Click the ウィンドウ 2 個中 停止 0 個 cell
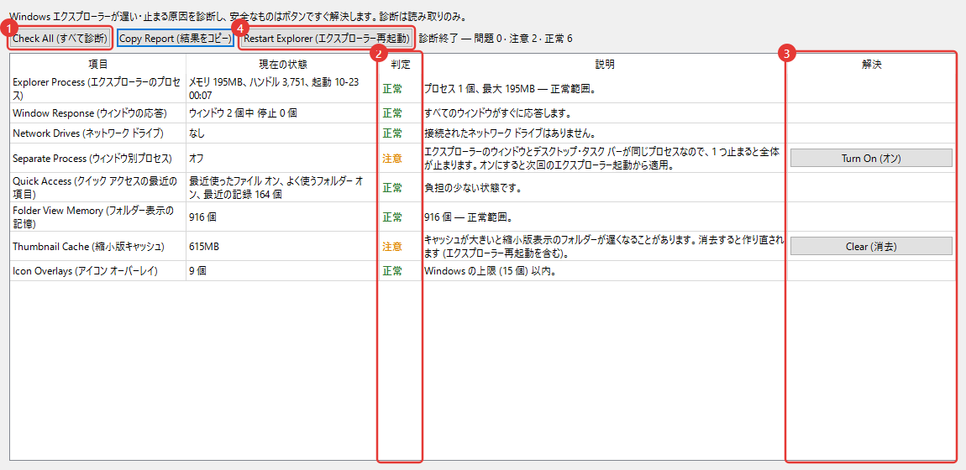 (x=283, y=113)
